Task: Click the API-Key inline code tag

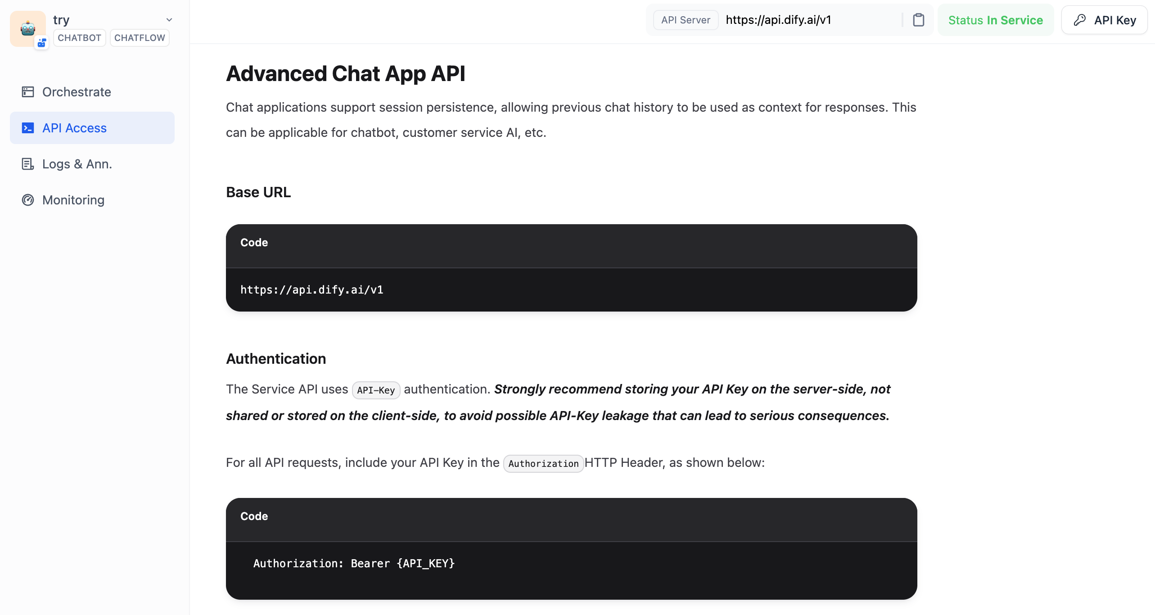Action: [376, 390]
